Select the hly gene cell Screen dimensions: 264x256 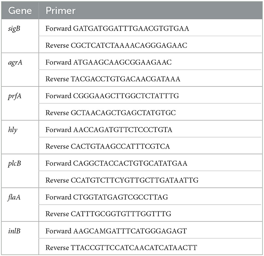[20, 137]
